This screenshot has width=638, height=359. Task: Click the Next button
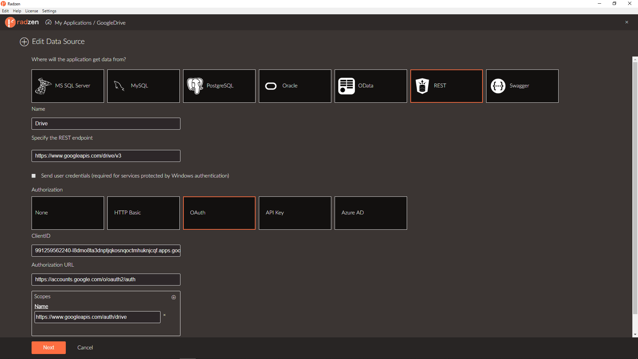point(49,348)
